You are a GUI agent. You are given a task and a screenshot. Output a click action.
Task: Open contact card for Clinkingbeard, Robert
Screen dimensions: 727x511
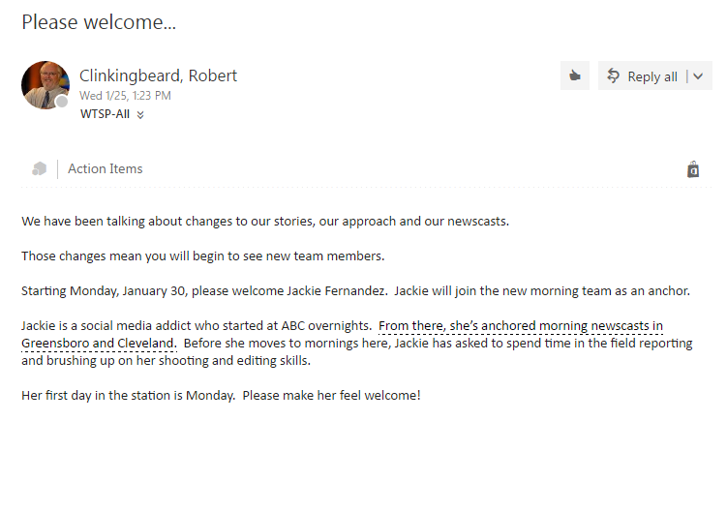point(158,75)
